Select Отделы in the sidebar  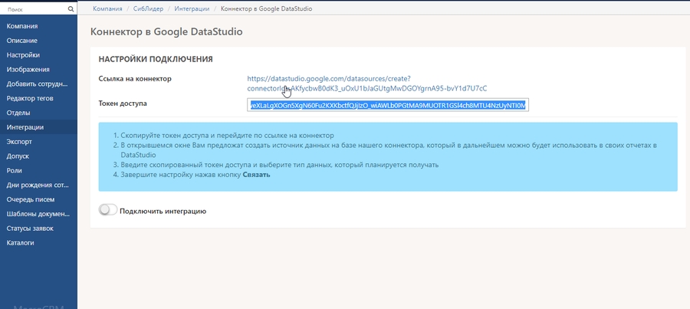click(x=18, y=113)
